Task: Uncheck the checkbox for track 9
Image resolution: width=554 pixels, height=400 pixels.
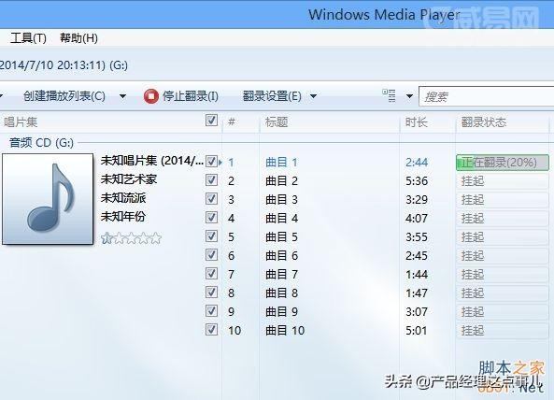Action: [211, 311]
